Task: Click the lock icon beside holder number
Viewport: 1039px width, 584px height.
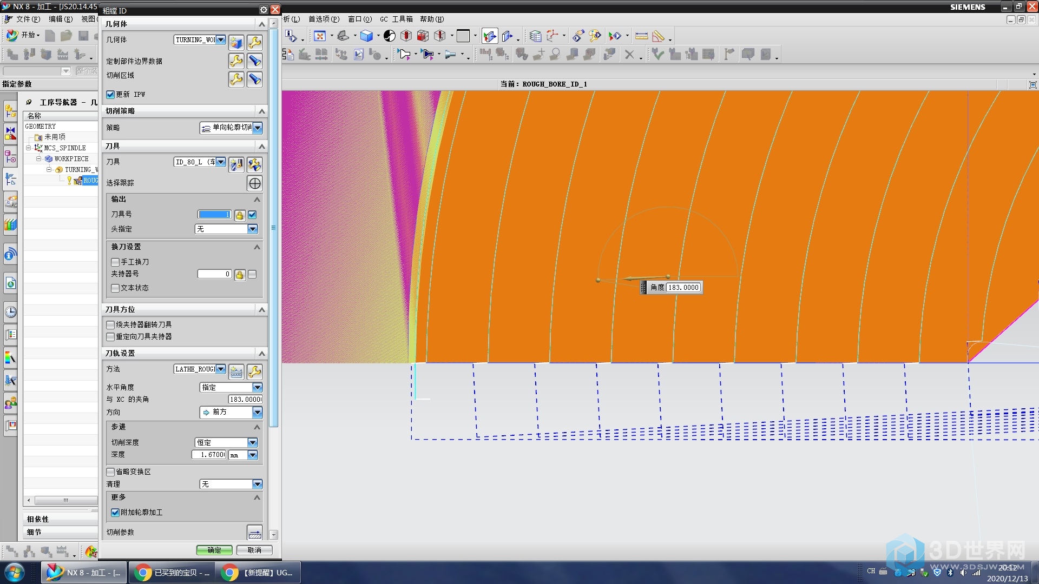Action: 240,275
